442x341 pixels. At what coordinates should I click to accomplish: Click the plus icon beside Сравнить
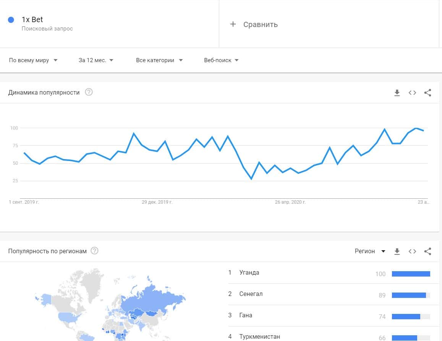pyautogui.click(x=233, y=24)
